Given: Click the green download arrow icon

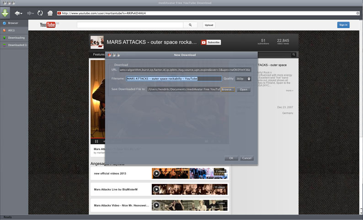Looking at the screenshot, I should (x=5, y=13).
